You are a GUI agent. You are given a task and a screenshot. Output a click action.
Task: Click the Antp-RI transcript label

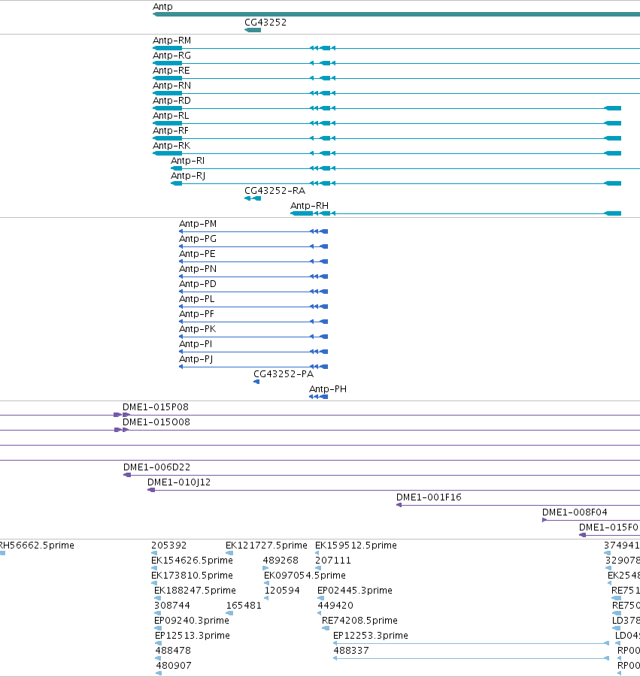click(187, 161)
